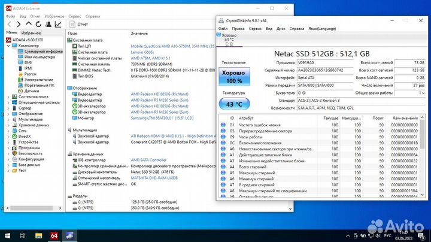Switch to the Меню tab in AIDA64
The width and height of the screenshot is (431, 242).
pyautogui.click(x=11, y=32)
